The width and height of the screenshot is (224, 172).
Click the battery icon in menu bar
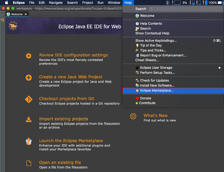(x=220, y=3)
